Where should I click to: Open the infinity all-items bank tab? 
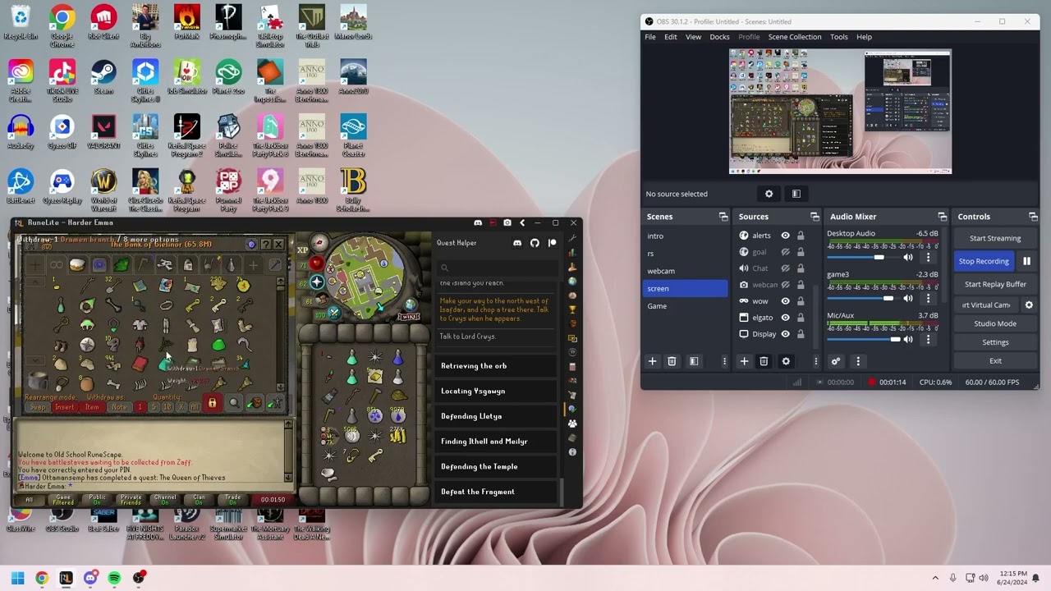coord(56,264)
